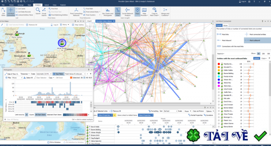Click Find Path tool

click(x=88, y=9)
